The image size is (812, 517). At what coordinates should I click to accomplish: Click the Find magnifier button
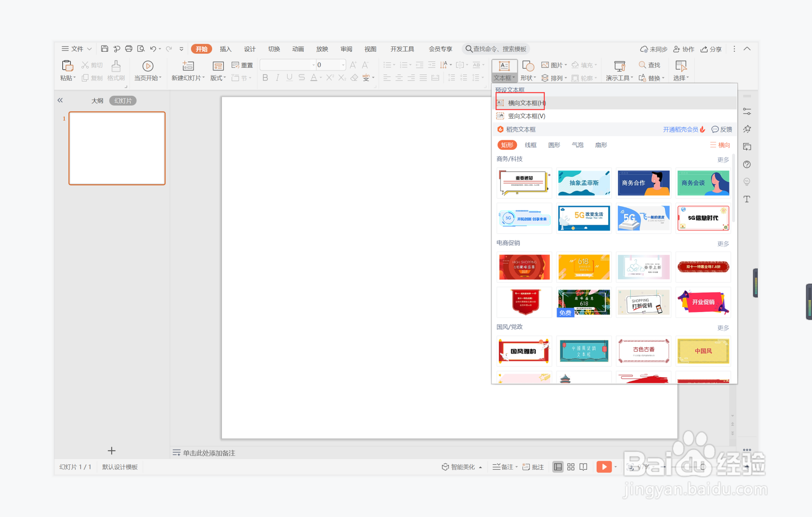(650, 65)
